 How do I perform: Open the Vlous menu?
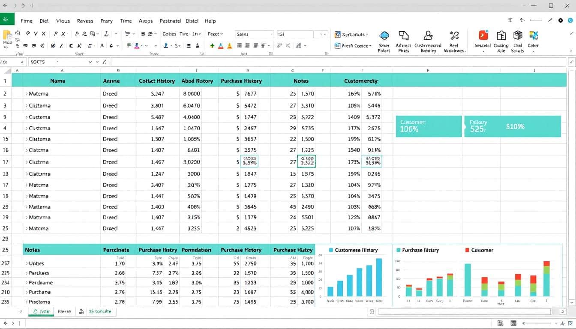[x=63, y=21]
